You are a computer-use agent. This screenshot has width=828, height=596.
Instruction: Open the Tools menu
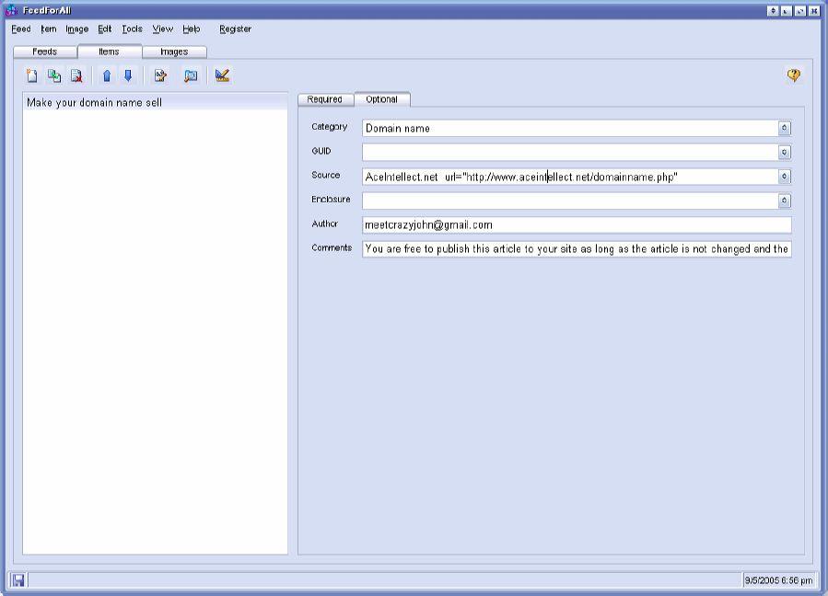point(133,29)
